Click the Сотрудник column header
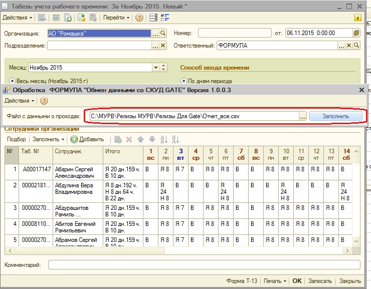This screenshot has width=371, height=289. pos(78,155)
